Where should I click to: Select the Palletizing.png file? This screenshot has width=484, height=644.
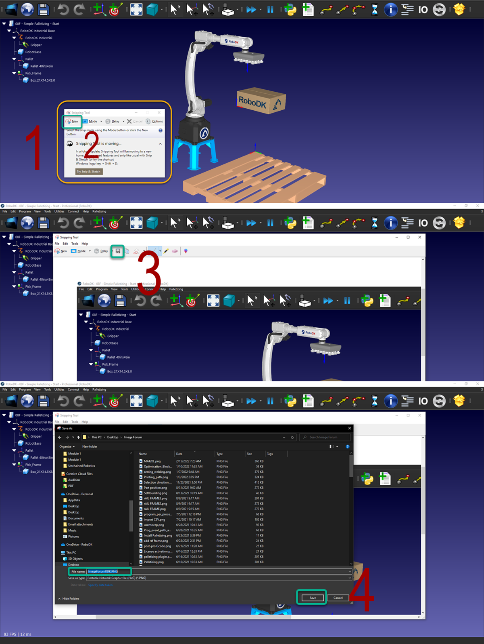(x=154, y=562)
